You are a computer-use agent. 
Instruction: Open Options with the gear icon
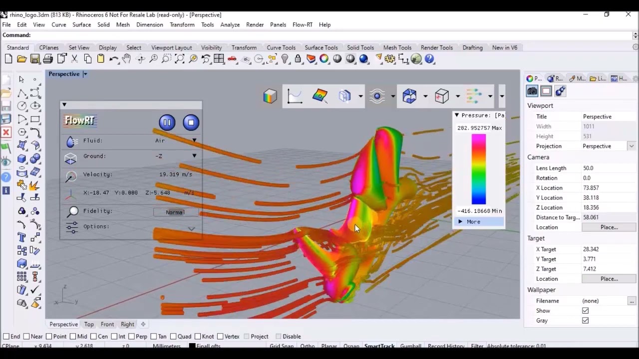coord(390,59)
